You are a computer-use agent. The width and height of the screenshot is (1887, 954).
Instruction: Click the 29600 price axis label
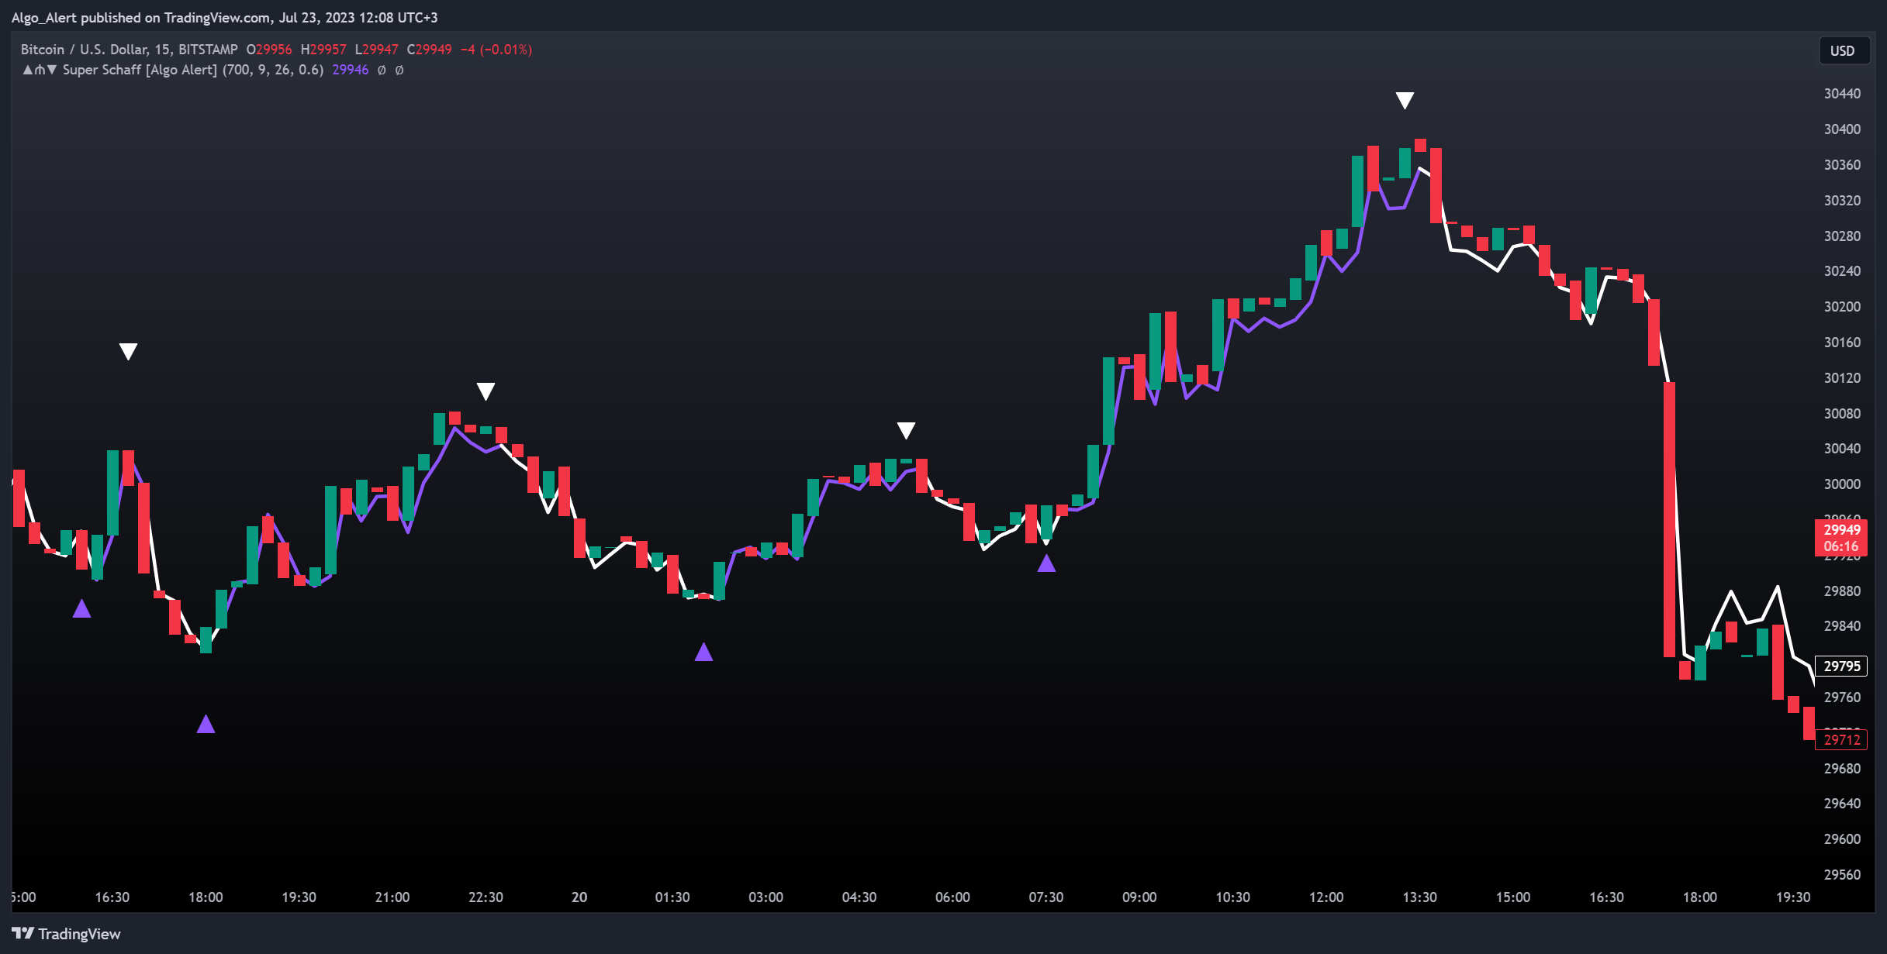click(1842, 839)
